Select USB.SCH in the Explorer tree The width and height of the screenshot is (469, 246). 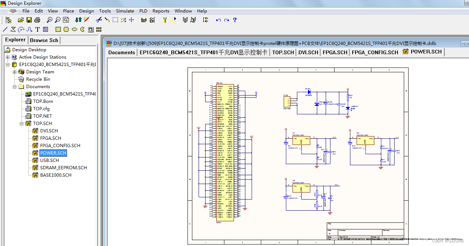(x=49, y=160)
